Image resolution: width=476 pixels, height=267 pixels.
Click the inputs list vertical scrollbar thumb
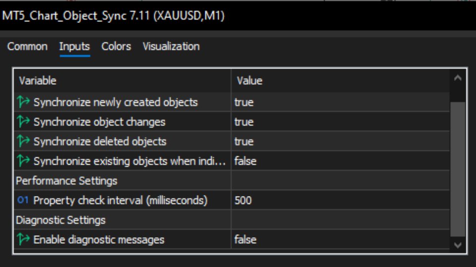[x=458, y=169]
